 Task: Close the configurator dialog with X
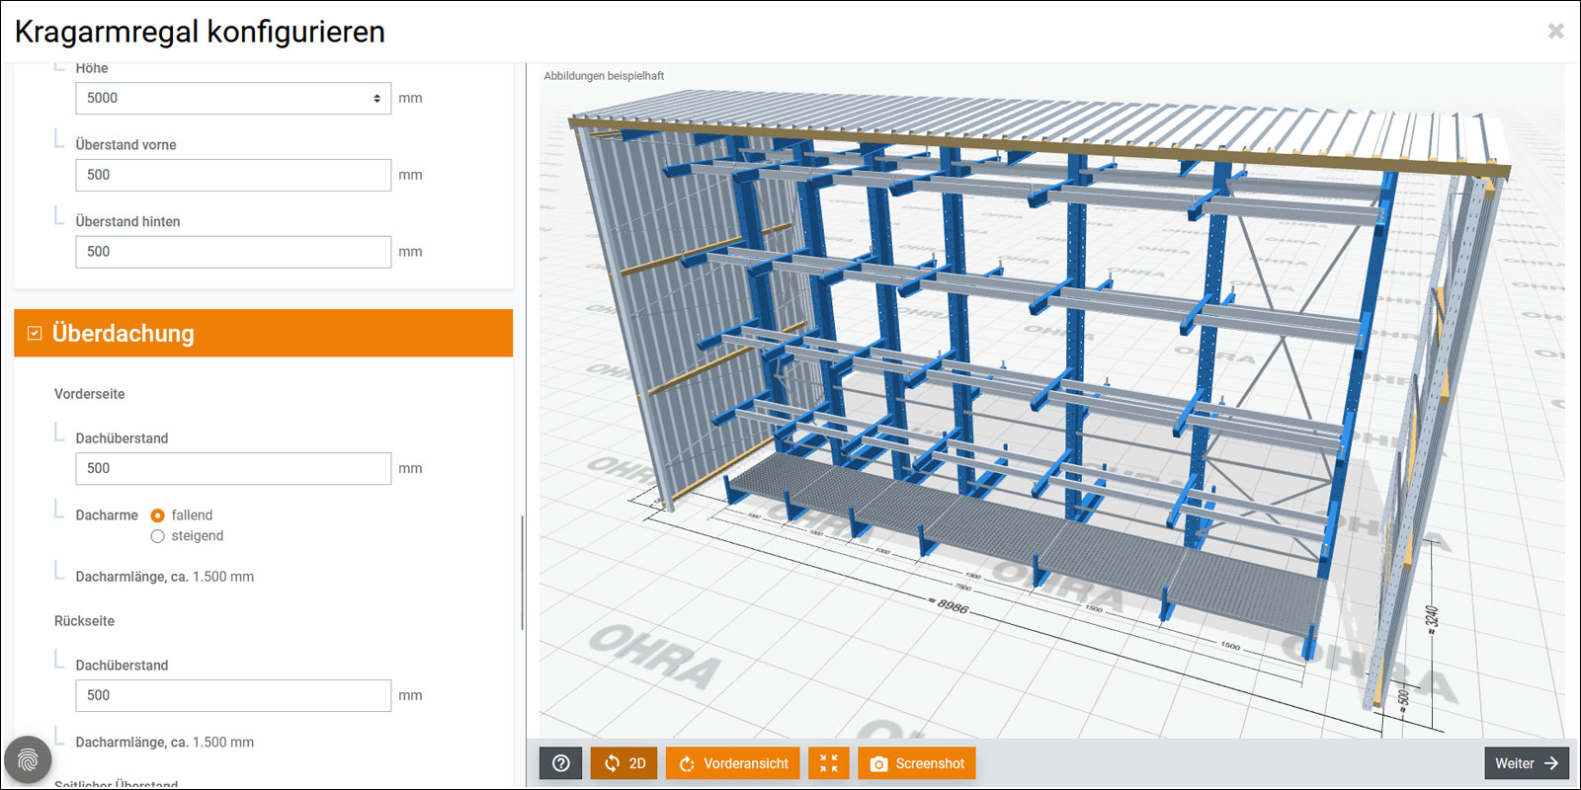pyautogui.click(x=1555, y=32)
